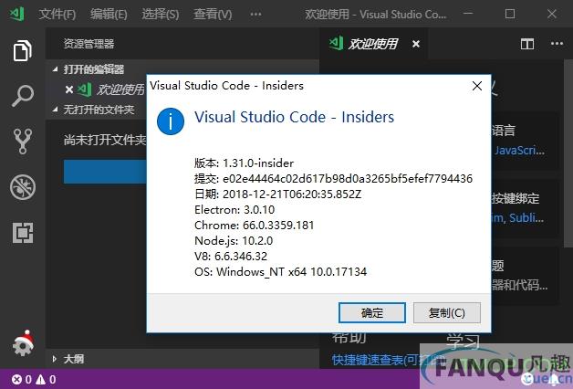Select 欢迎使用 file in open editors

(x=120, y=89)
